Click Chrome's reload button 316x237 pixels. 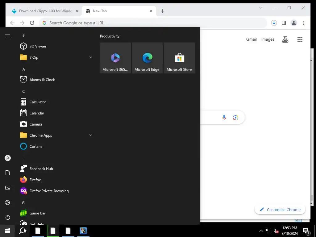pyautogui.click(x=32, y=23)
